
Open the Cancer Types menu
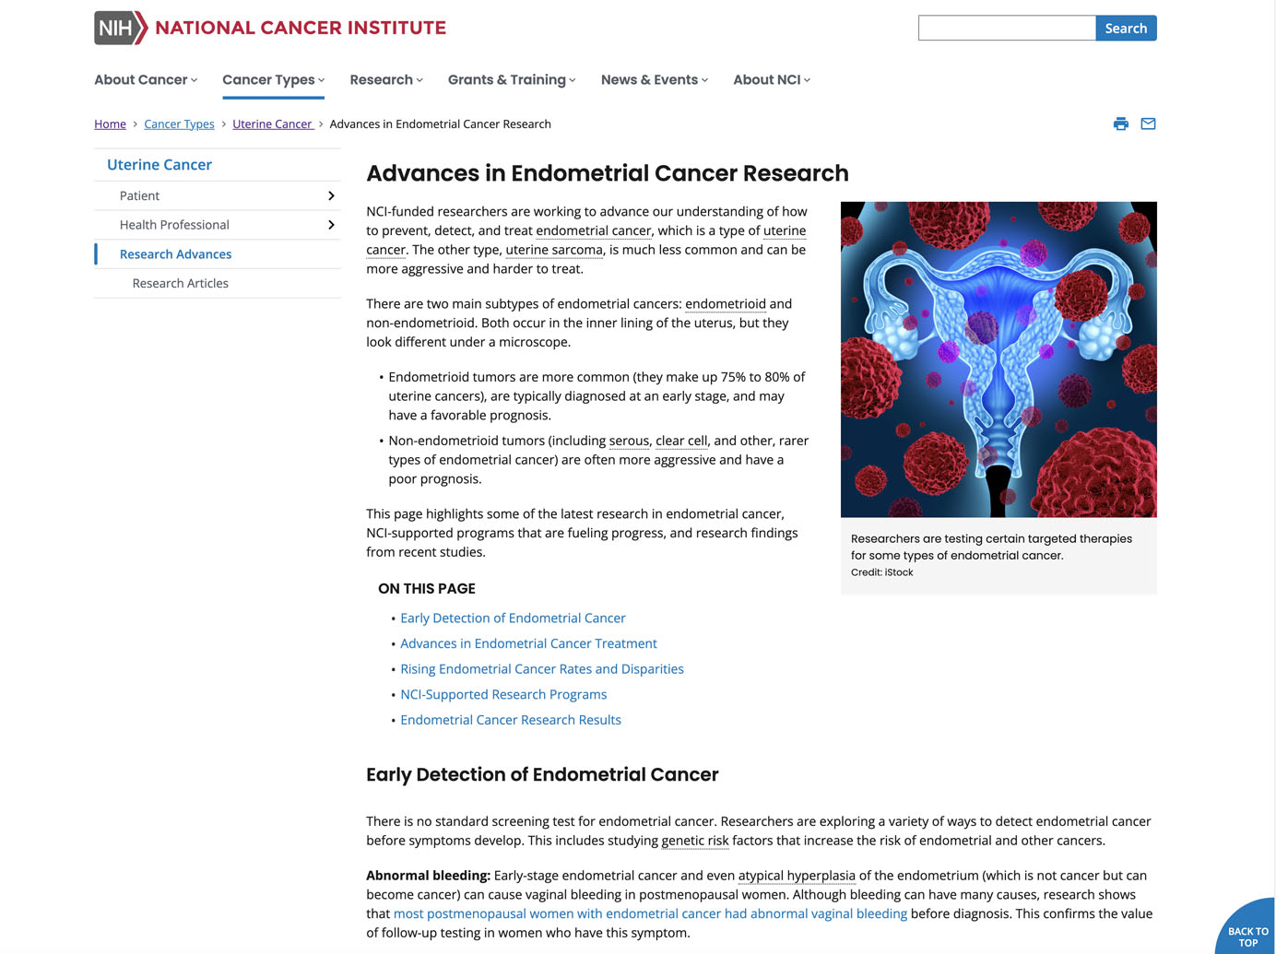point(273,80)
